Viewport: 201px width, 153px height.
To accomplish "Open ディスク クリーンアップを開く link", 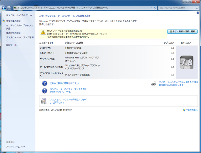I will pos(20,39).
